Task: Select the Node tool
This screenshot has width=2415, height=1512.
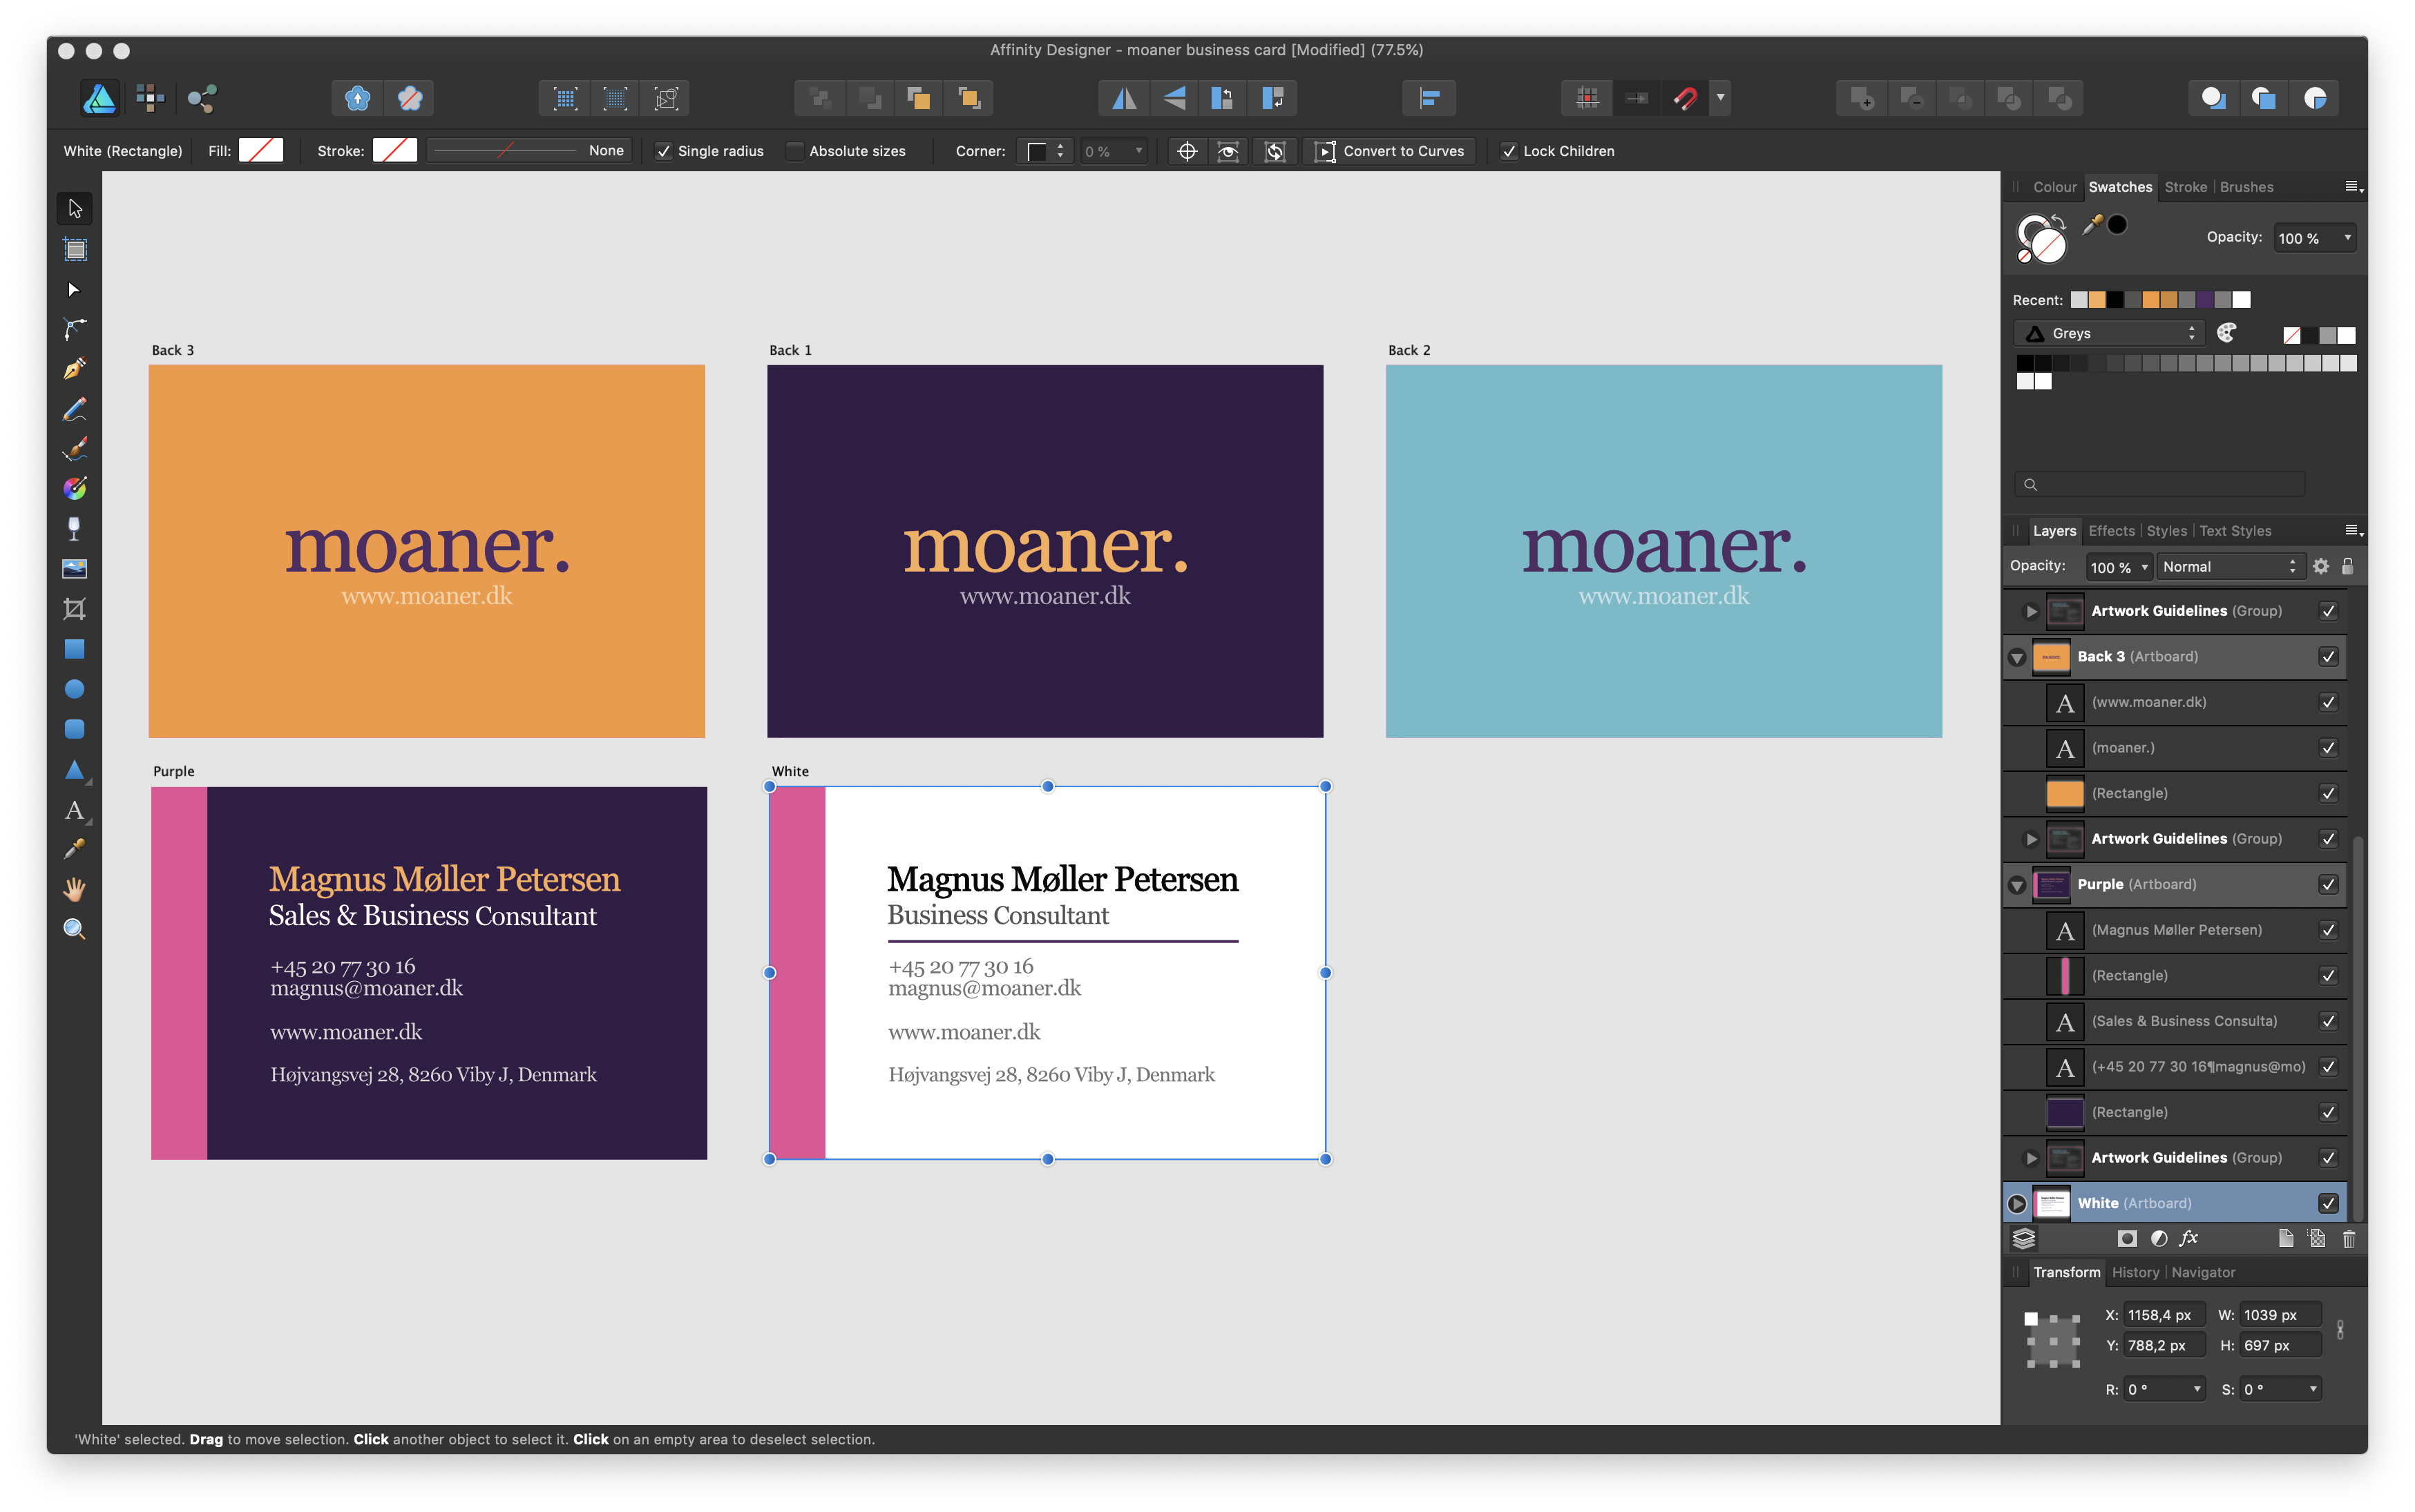Action: pyautogui.click(x=74, y=290)
